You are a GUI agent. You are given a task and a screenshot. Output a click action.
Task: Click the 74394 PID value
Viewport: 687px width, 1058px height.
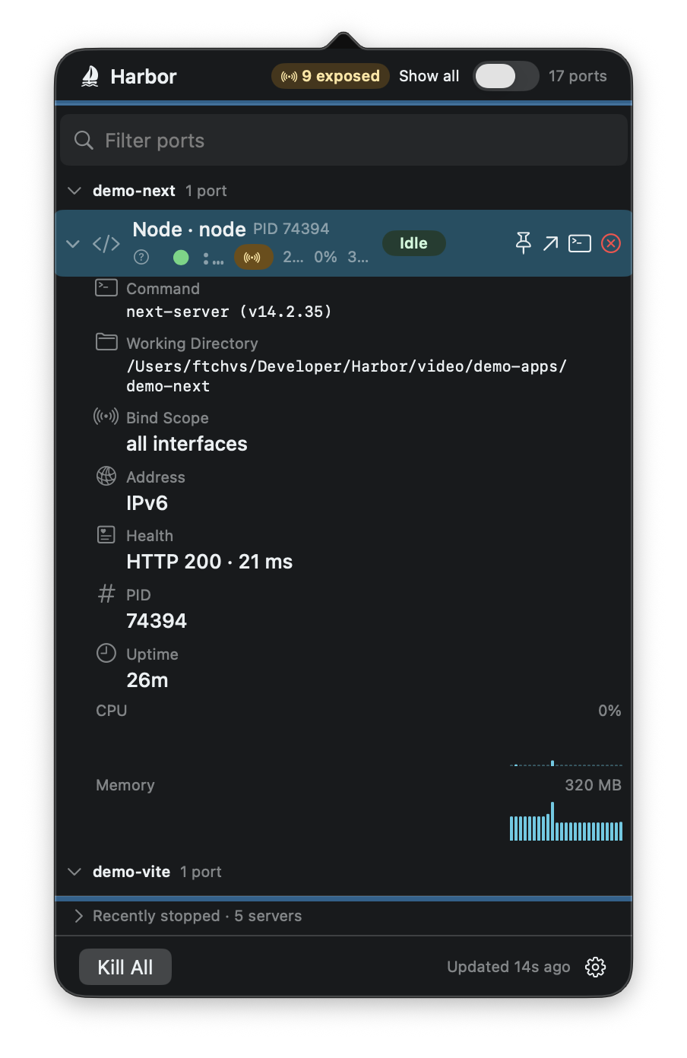point(157,621)
